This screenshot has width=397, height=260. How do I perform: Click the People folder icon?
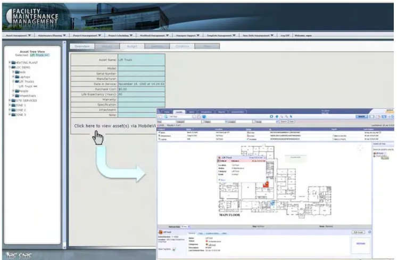click(17, 91)
